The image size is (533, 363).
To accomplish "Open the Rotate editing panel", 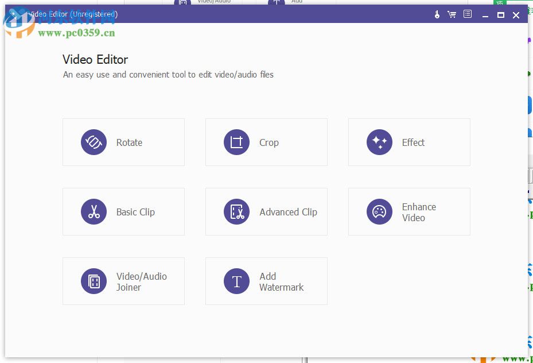I will [123, 142].
